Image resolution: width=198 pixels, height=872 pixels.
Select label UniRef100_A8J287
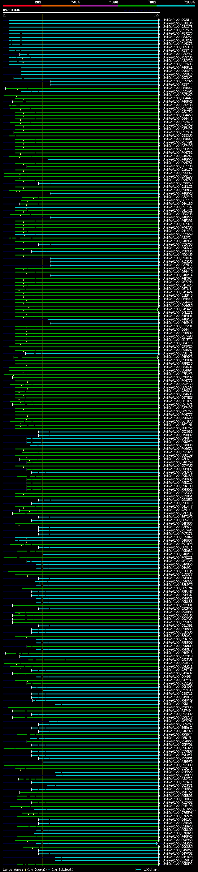point(178,40)
